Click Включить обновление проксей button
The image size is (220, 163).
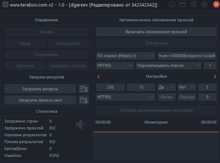click(x=156, y=32)
